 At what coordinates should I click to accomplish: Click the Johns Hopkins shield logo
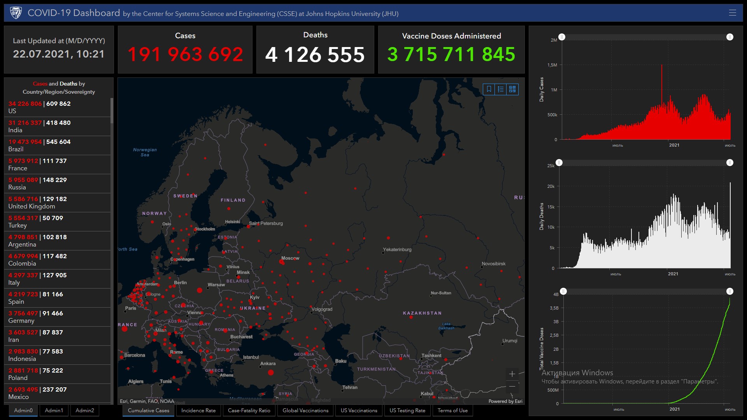pyautogui.click(x=16, y=13)
